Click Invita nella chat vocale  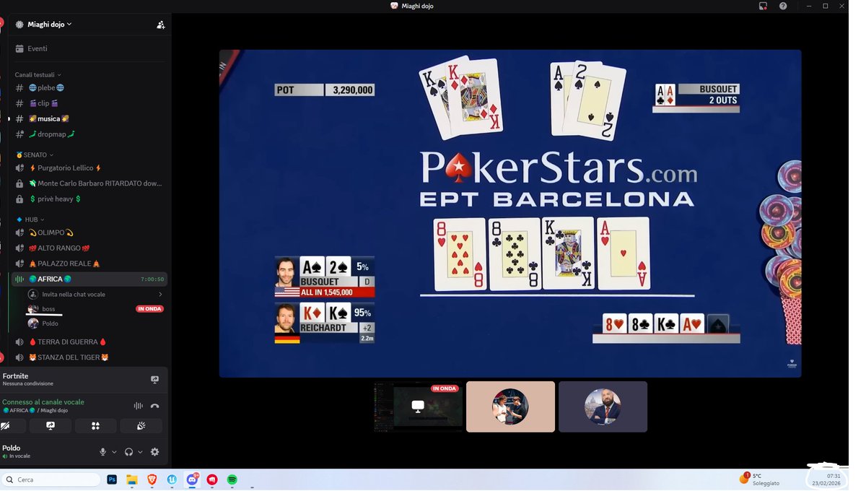(95, 295)
